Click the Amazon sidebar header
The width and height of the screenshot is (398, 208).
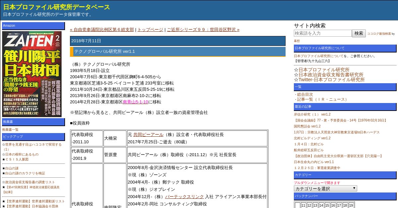33,26
